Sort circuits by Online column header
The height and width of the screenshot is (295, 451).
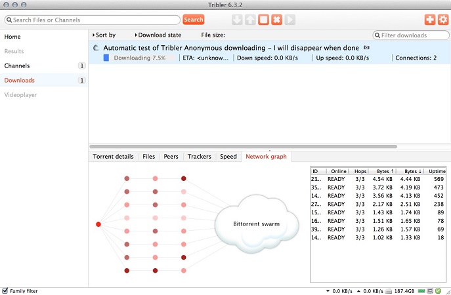pyautogui.click(x=337, y=171)
